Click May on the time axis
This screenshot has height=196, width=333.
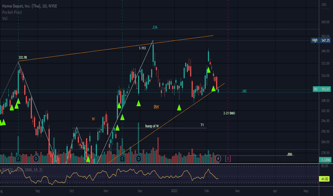pyautogui.click(x=306, y=191)
